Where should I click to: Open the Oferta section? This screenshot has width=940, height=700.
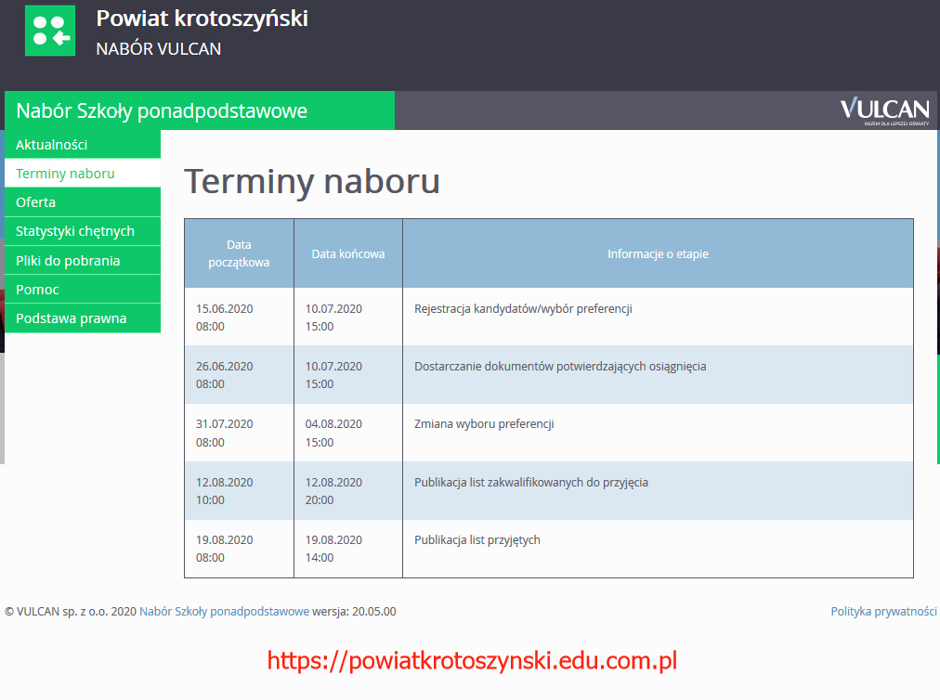pos(36,202)
